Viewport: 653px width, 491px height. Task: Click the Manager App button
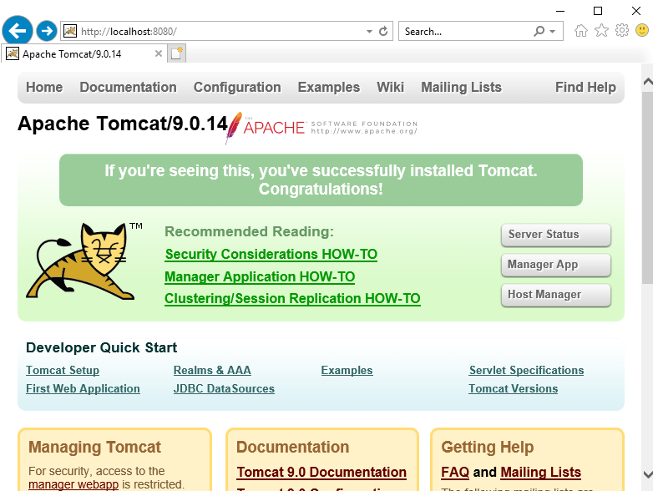pos(556,265)
